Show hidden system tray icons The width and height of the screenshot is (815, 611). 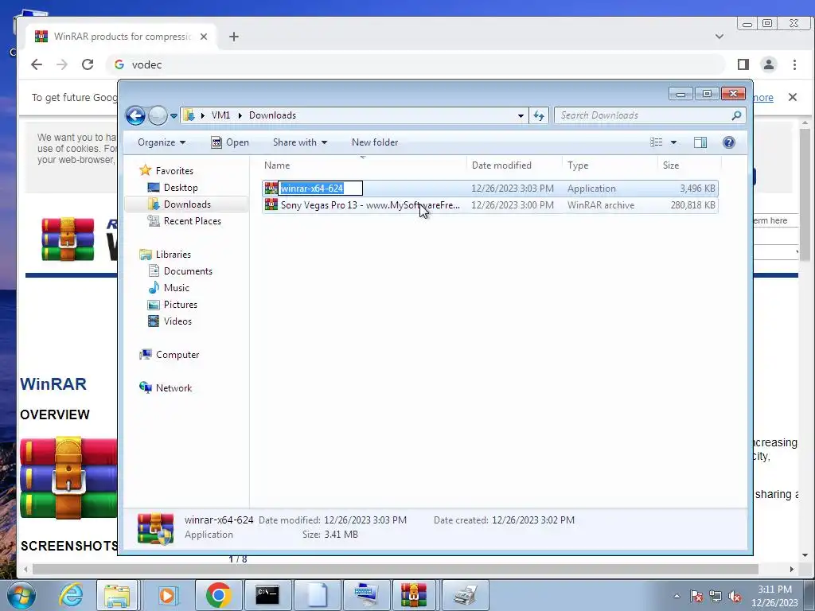point(677,596)
